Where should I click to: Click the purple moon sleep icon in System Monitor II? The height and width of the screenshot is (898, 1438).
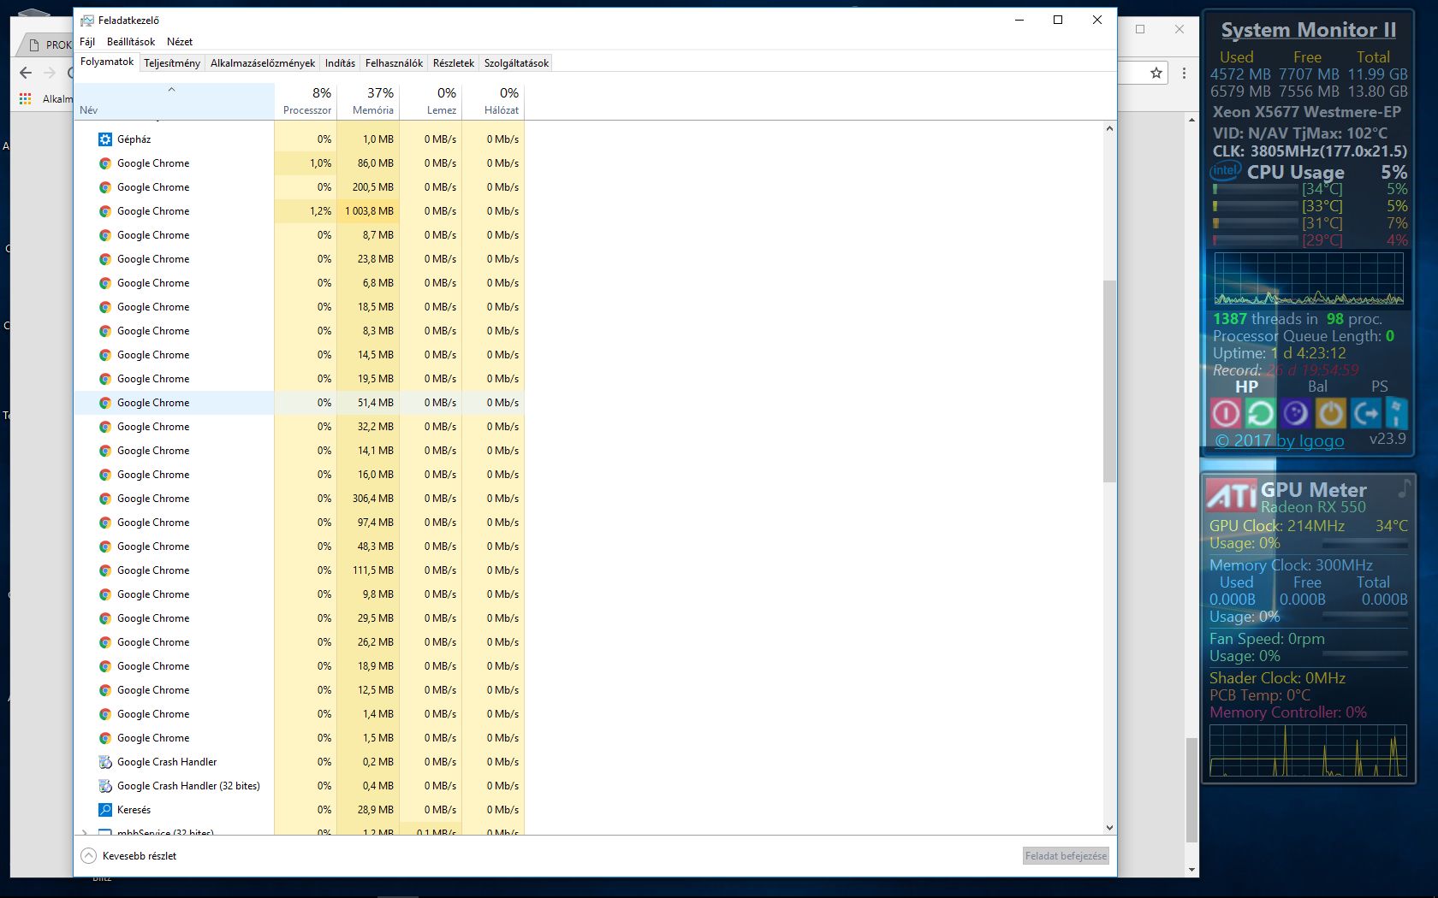1295,413
